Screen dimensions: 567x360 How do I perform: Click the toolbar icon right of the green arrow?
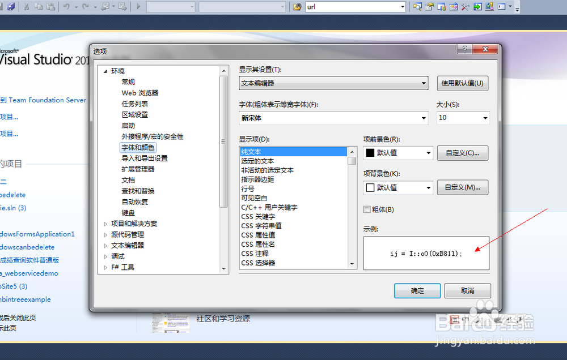pos(490,6)
